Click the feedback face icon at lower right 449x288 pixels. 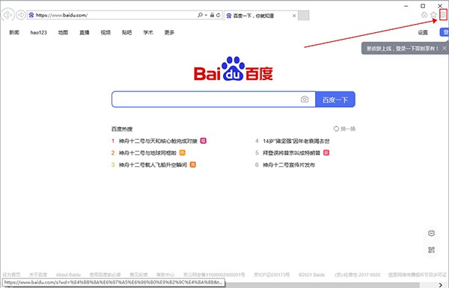pyautogui.click(x=431, y=233)
